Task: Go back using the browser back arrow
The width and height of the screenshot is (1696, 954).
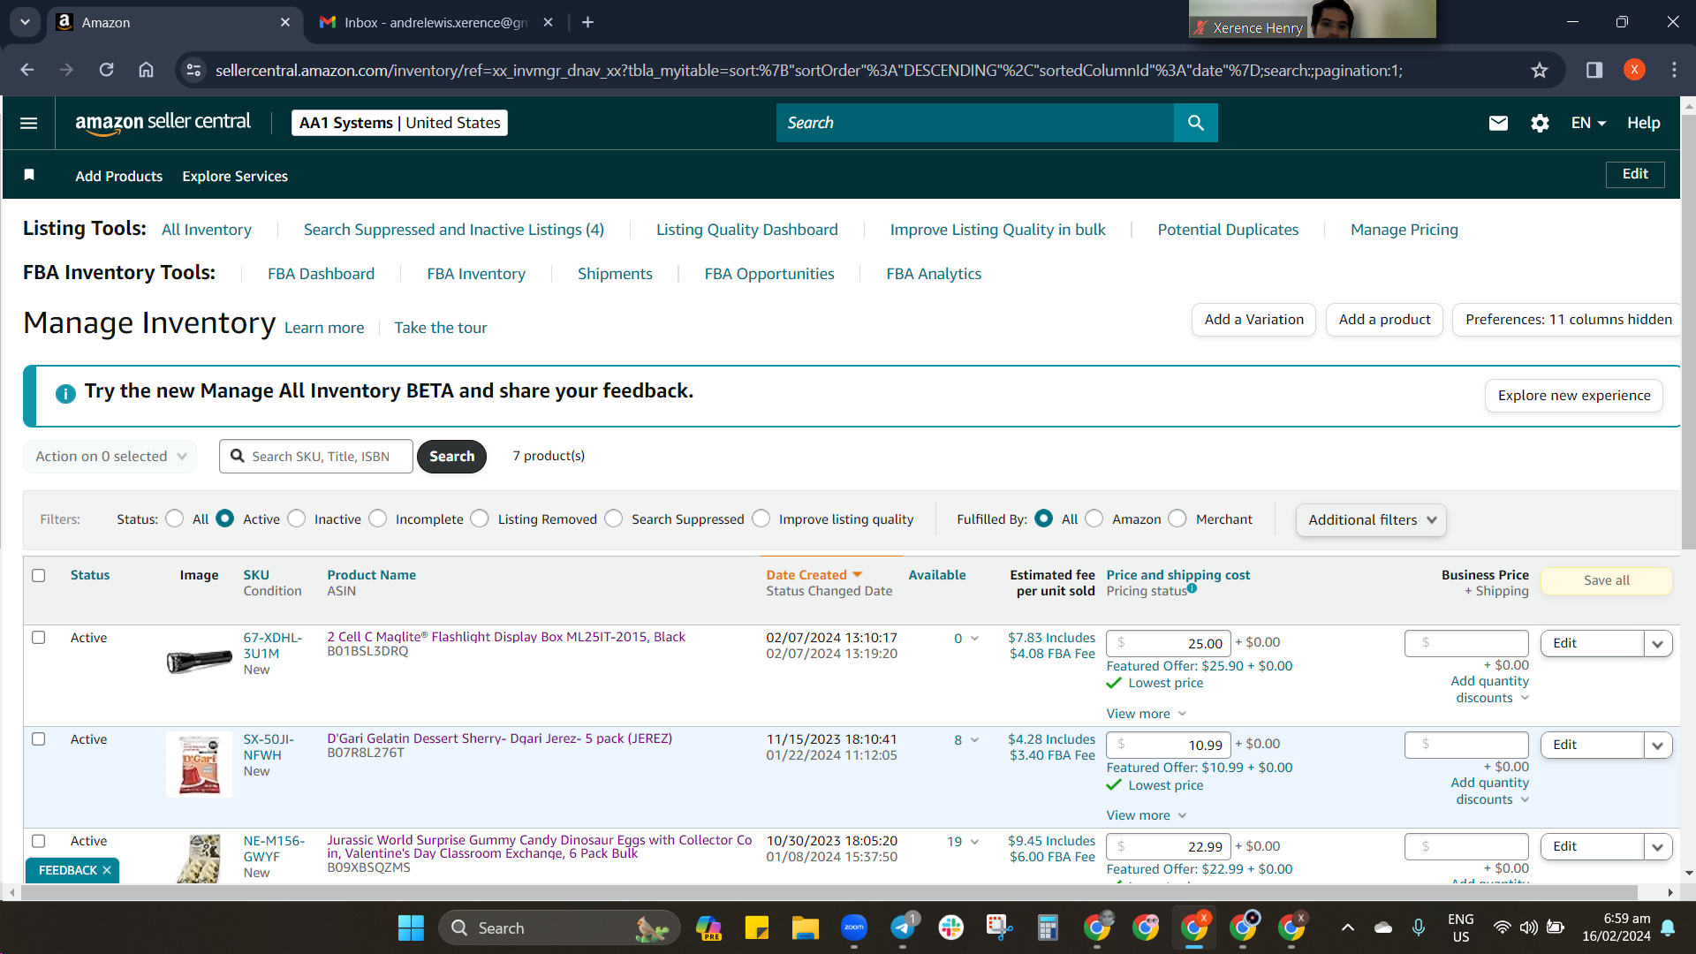Action: 27,70
